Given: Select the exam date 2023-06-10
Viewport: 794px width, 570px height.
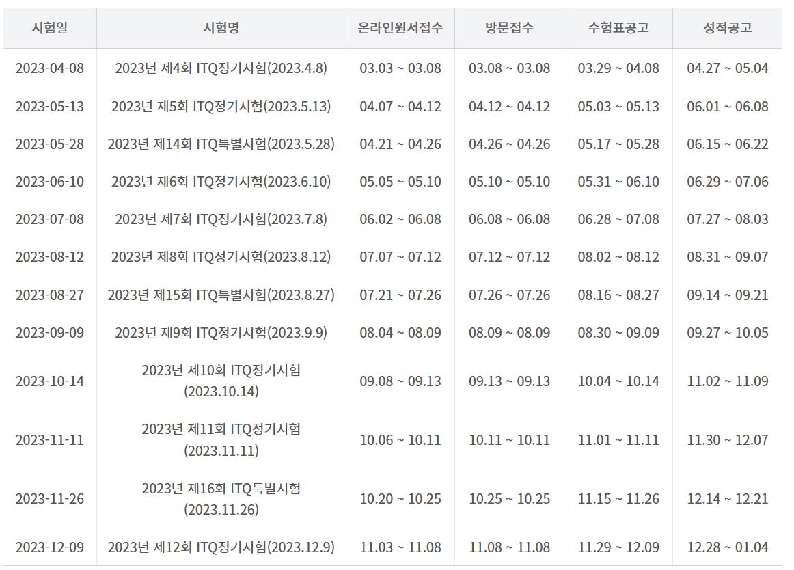Looking at the screenshot, I should (x=50, y=181).
